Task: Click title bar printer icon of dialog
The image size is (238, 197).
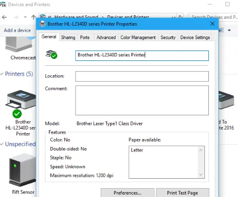Action: 42,24
